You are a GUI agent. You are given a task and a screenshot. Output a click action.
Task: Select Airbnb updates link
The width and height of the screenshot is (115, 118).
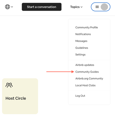(85, 65)
